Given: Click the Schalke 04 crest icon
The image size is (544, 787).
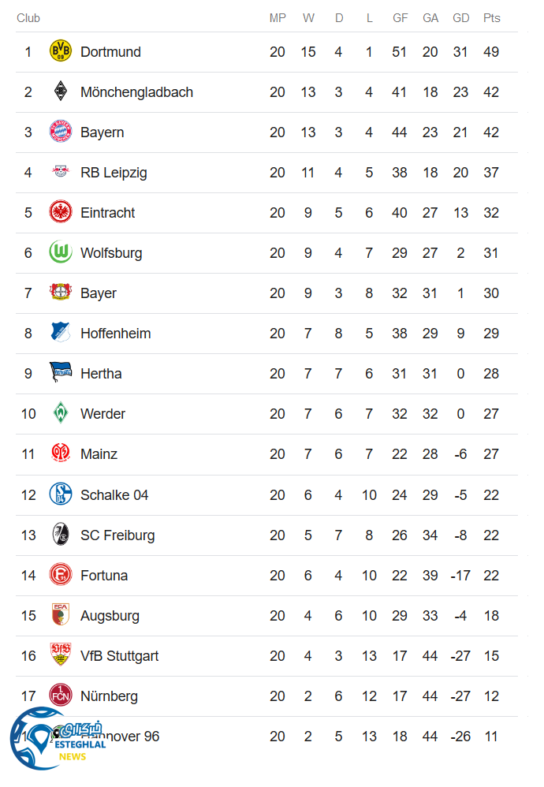Looking at the screenshot, I should pos(61,495).
